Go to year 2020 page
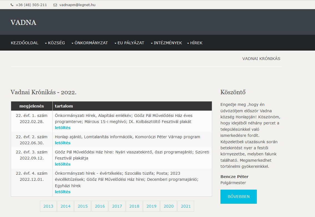This screenshot has width=315, height=217. point(169,206)
